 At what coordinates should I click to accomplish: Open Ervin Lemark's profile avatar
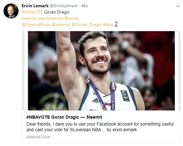11,11
